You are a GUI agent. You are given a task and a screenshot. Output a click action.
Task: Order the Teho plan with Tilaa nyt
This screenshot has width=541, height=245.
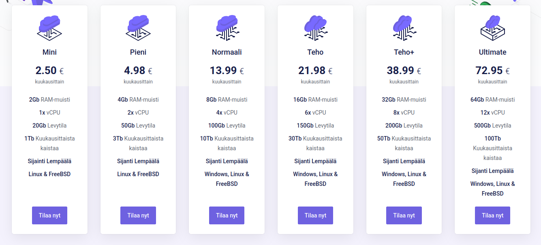coord(315,215)
